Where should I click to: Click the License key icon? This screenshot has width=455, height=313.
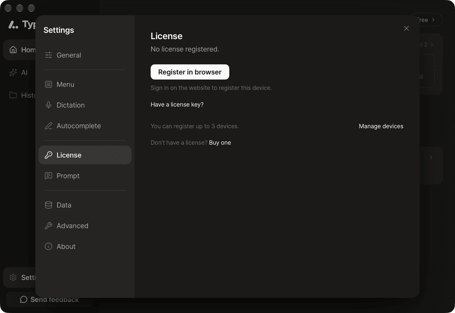49,155
